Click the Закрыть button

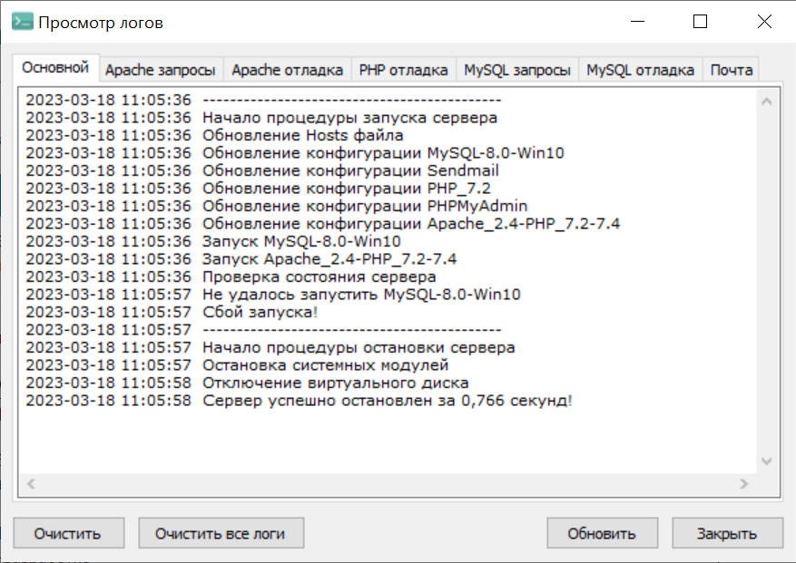click(727, 533)
